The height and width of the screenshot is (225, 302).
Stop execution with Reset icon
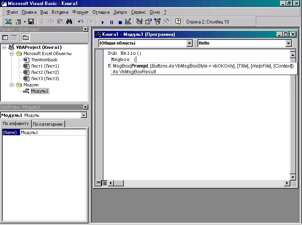point(120,22)
